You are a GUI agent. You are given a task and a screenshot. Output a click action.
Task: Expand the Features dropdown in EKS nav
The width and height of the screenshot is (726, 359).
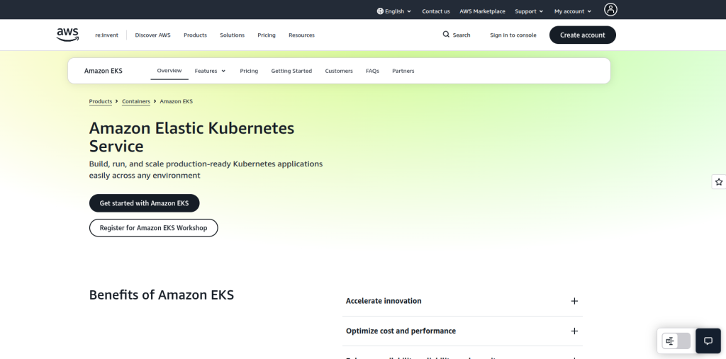[x=210, y=71]
